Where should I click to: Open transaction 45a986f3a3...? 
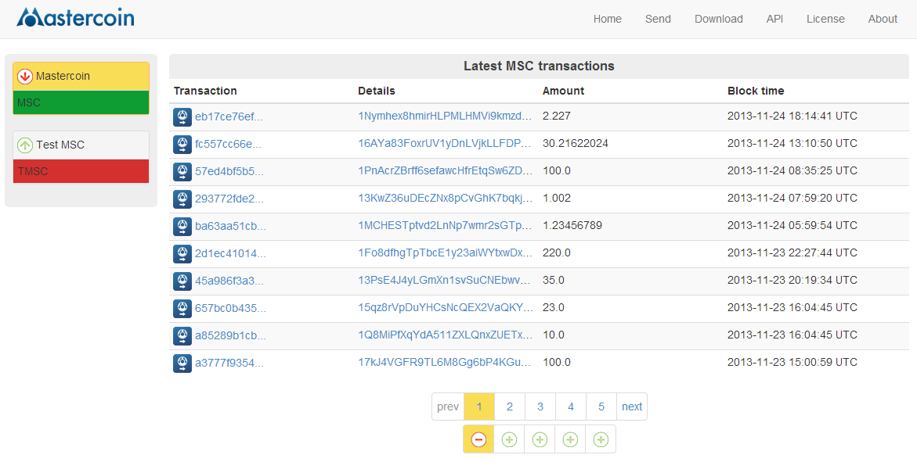click(x=229, y=281)
